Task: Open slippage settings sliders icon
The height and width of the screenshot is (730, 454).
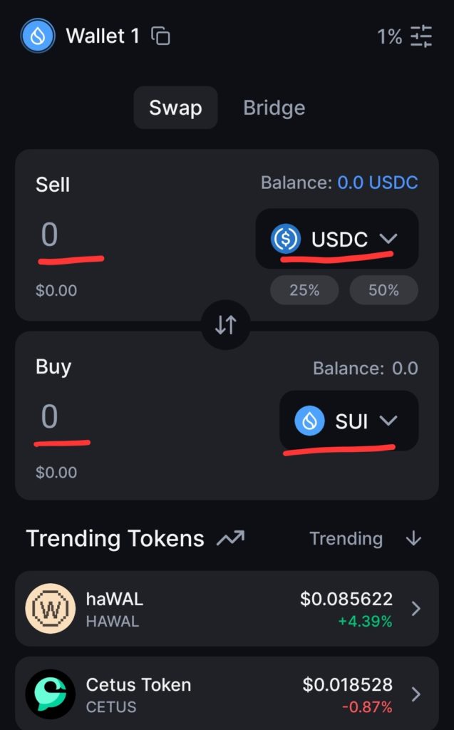Action: [x=421, y=36]
